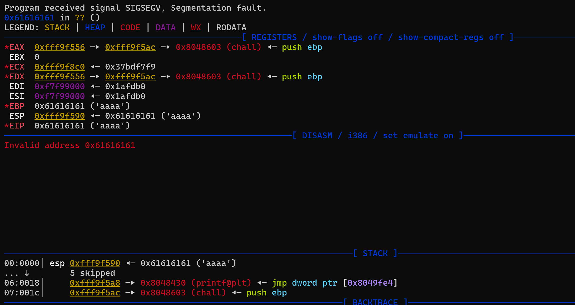Select 'push ebp' instruction in EAX row
Screen dimensions: 575x305
(x=302, y=47)
